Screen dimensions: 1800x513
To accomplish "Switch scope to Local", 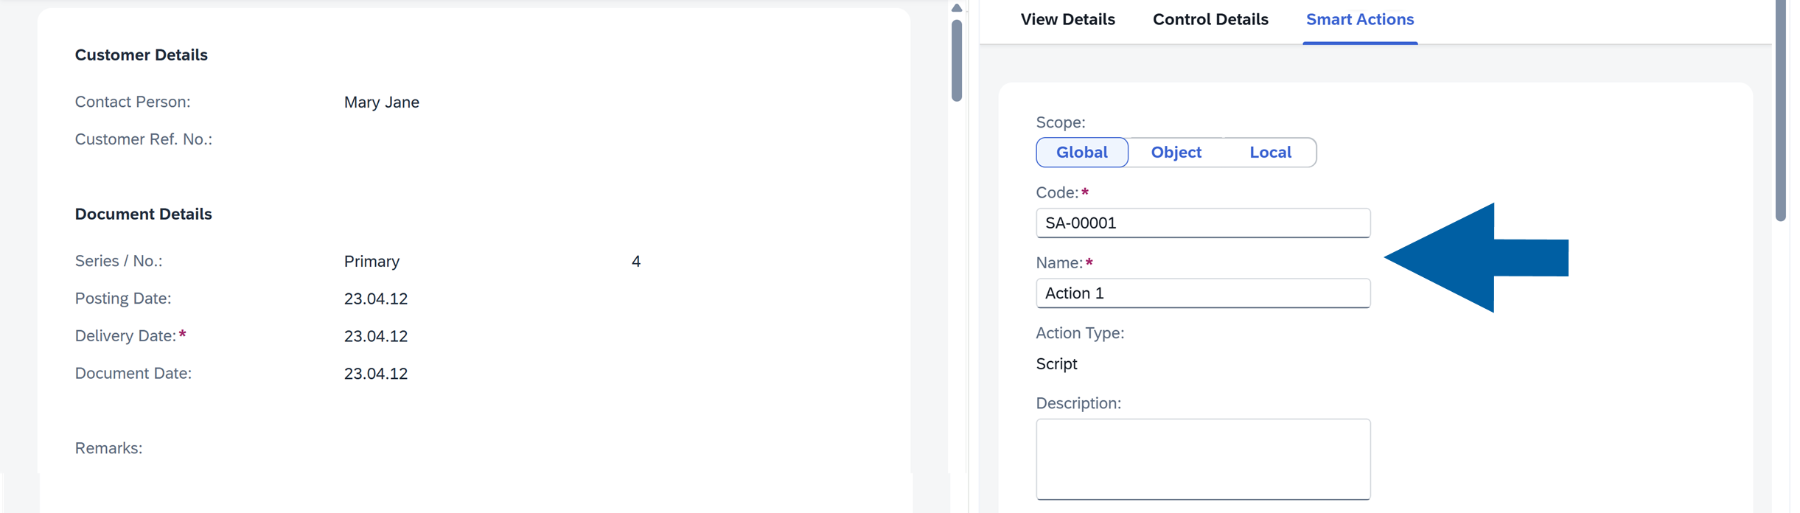I will (1270, 153).
